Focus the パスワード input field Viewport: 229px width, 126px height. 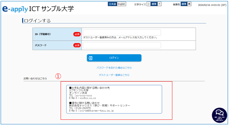[122, 45]
